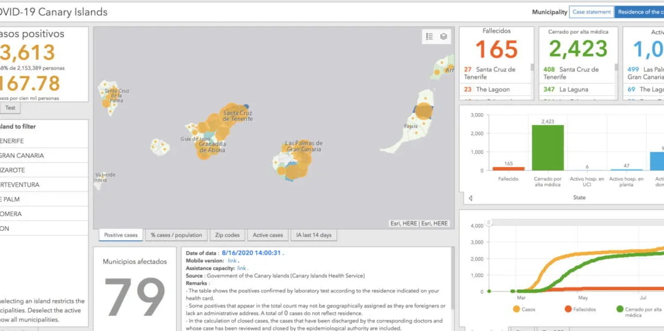This screenshot has height=331, width=664.
Task: Click the Pájara label on Fuerteventura
Action: 411,127
